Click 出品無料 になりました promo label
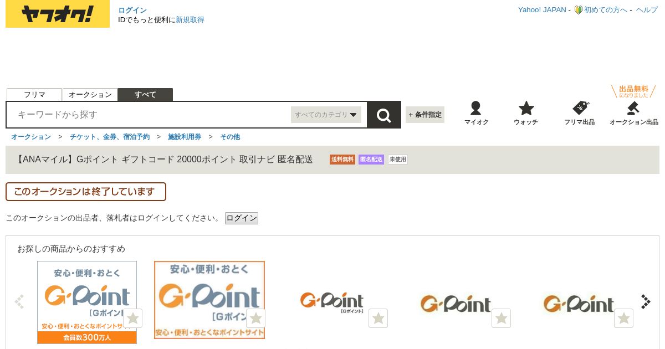This screenshot has height=349, width=665. tap(633, 91)
